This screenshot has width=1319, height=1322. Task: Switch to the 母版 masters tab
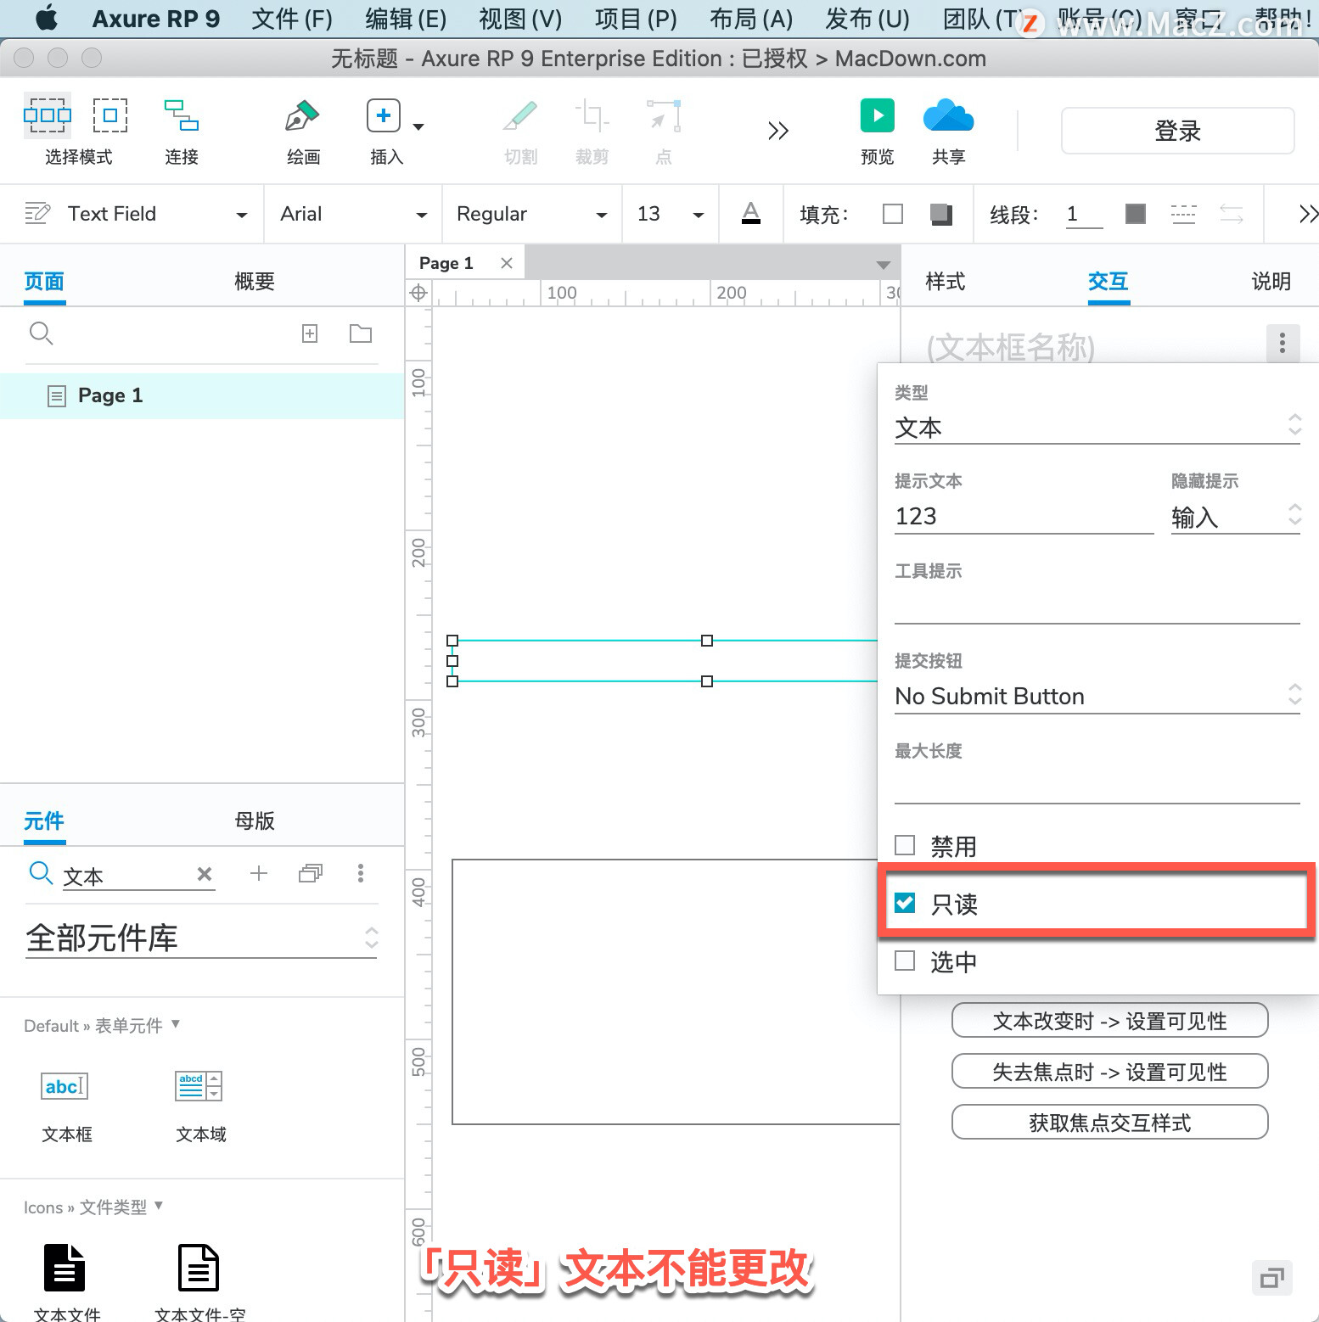[255, 821]
